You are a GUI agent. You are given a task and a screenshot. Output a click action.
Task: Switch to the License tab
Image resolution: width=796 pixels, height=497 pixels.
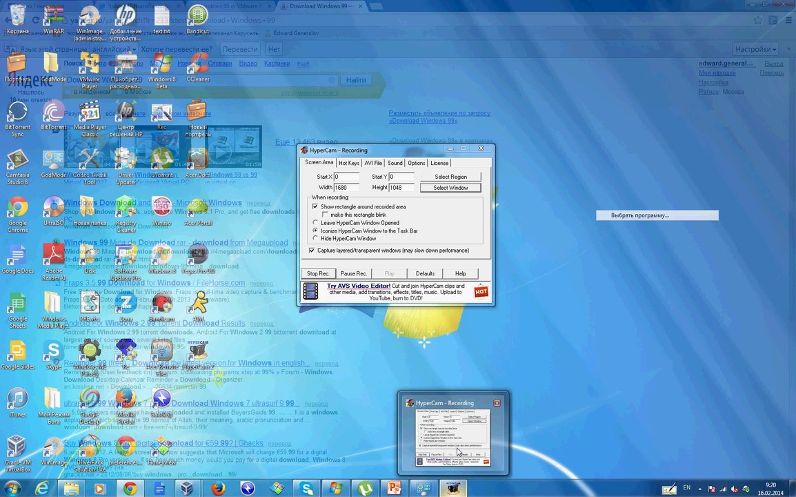point(439,163)
